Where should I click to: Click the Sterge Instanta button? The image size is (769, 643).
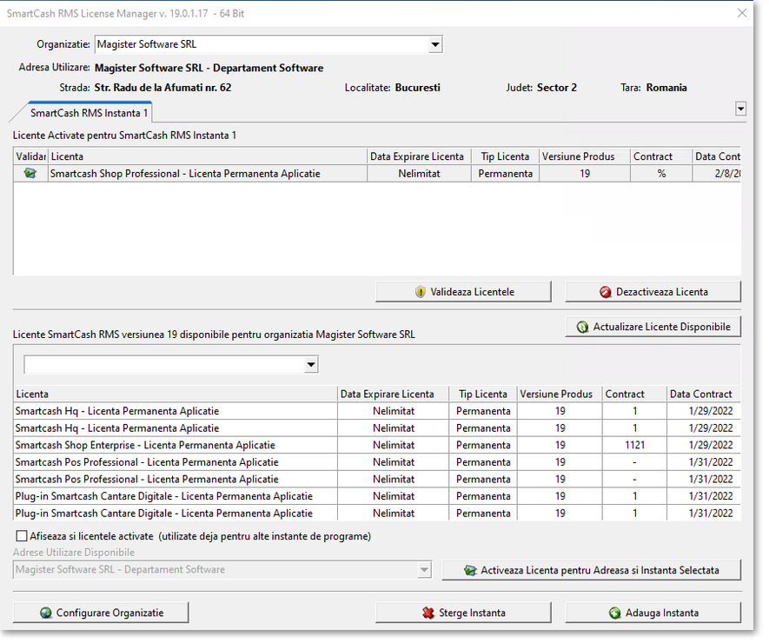click(463, 613)
